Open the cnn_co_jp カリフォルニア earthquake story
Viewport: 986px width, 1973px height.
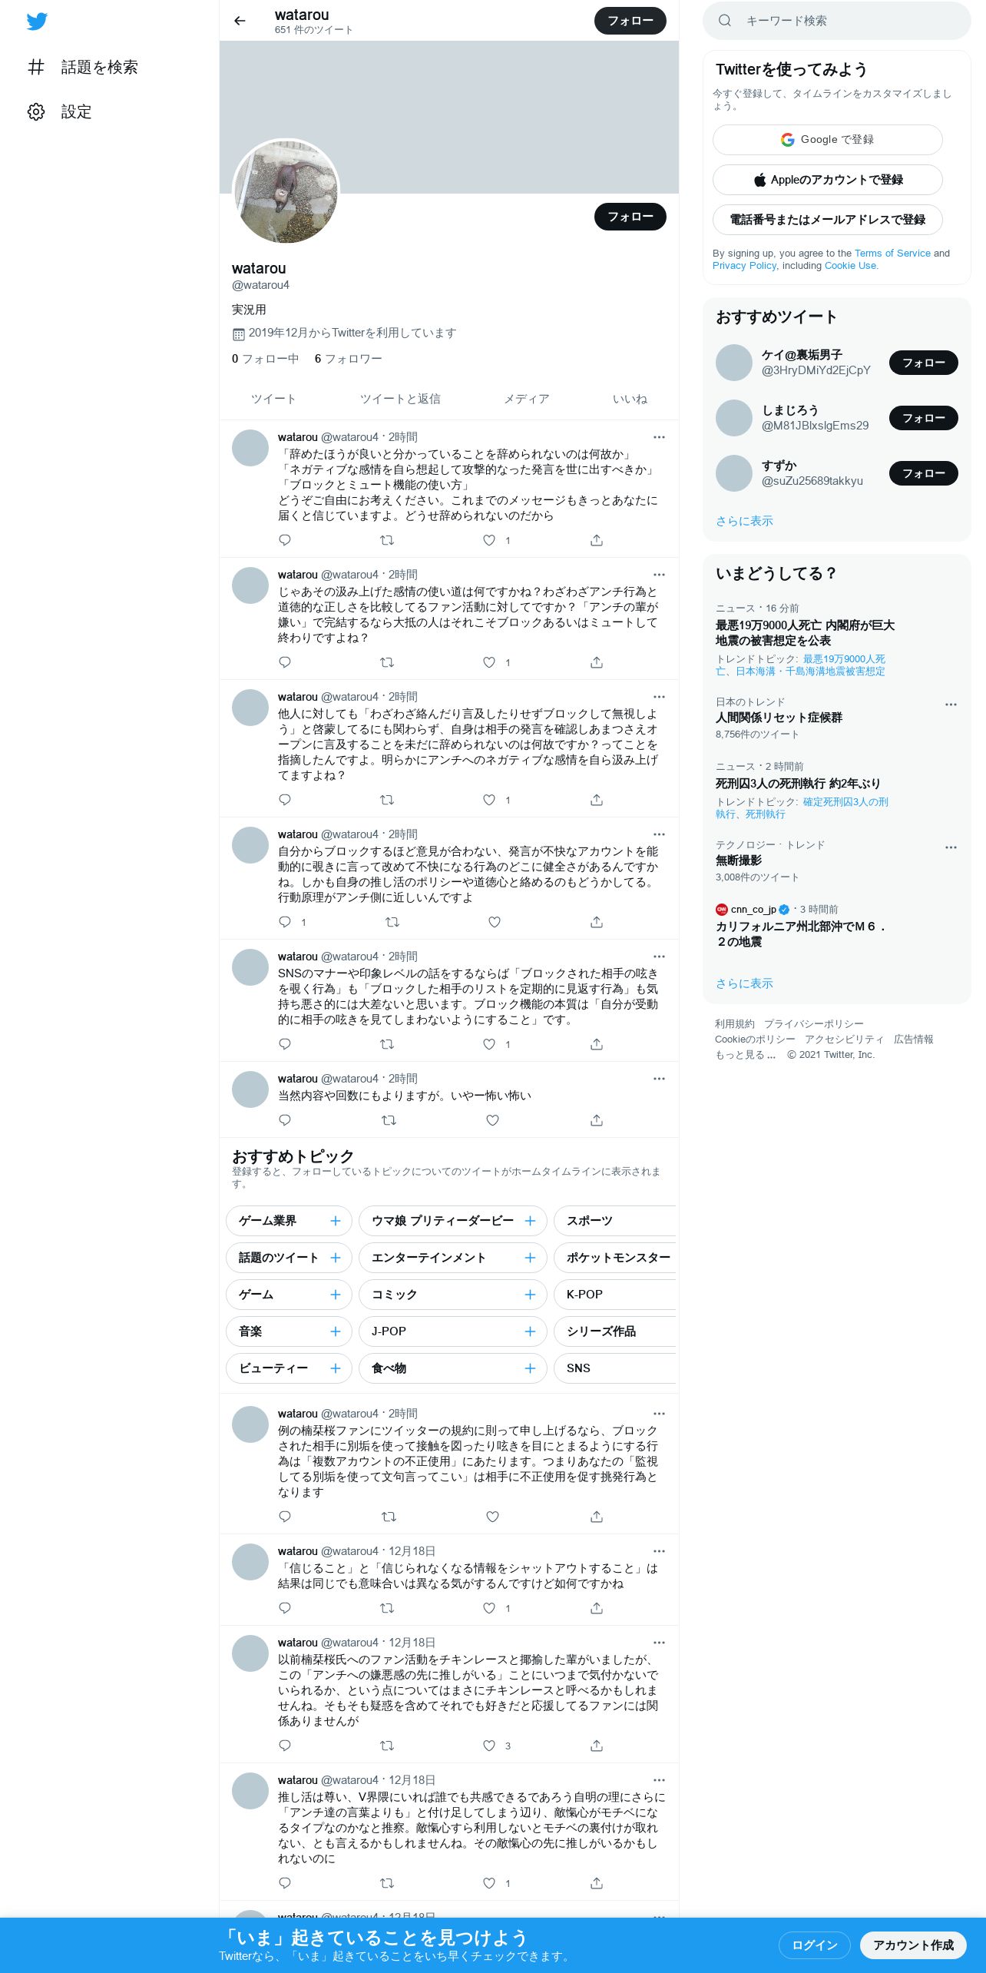pyautogui.click(x=801, y=933)
